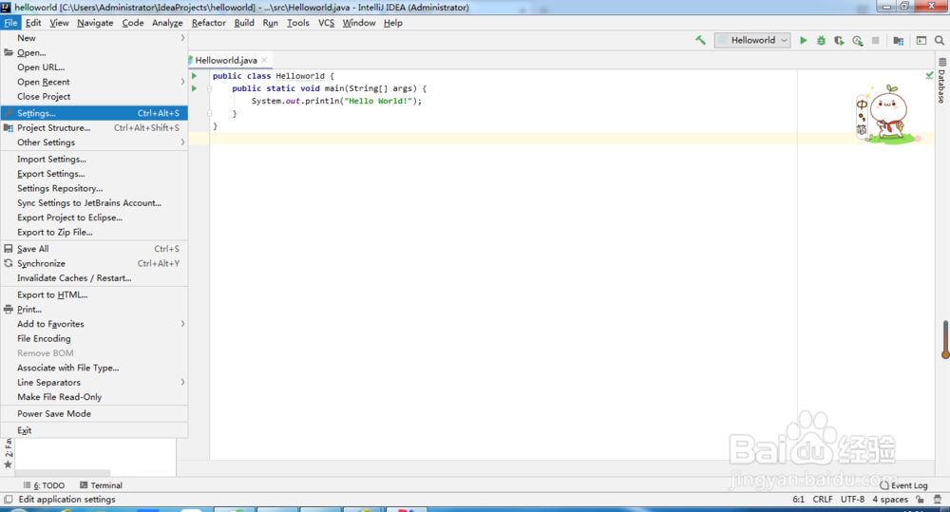950x512 pixels.
Task: Choose Open URL... menu entry
Action: (94, 67)
